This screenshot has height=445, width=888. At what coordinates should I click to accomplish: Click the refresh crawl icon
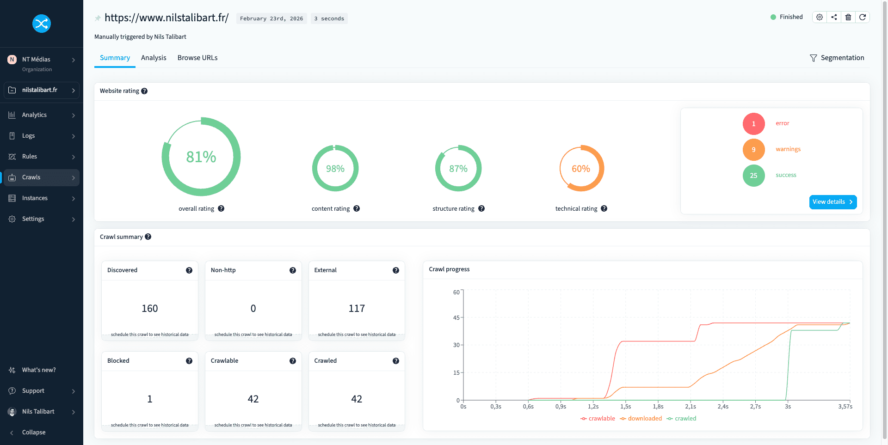[863, 17]
